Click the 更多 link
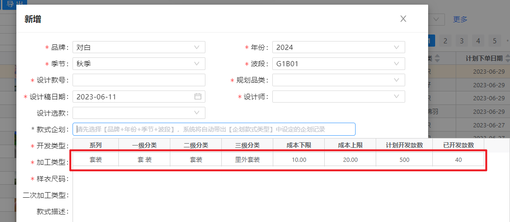Viewport: 510px width, 222px height. click(460, 19)
